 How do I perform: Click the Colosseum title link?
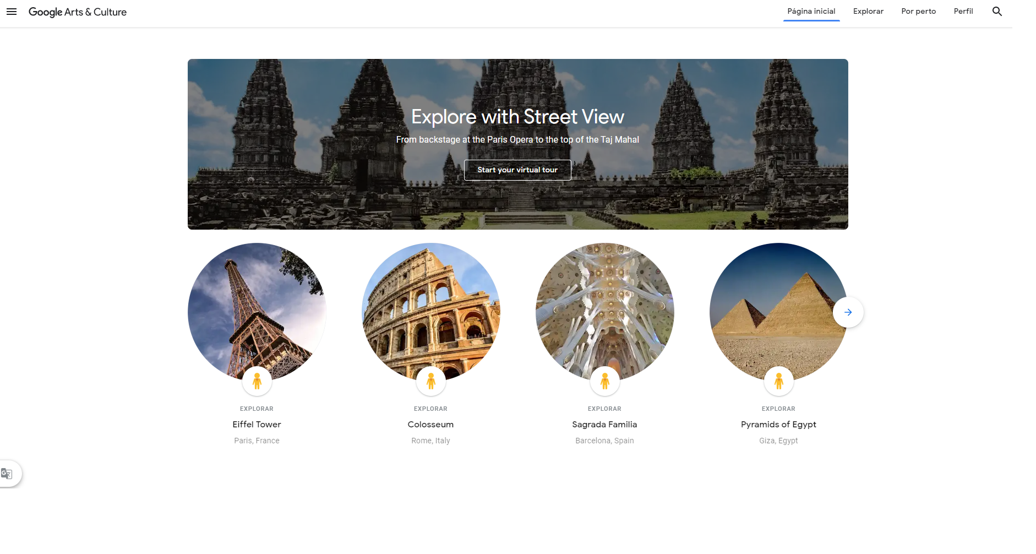pyautogui.click(x=431, y=425)
